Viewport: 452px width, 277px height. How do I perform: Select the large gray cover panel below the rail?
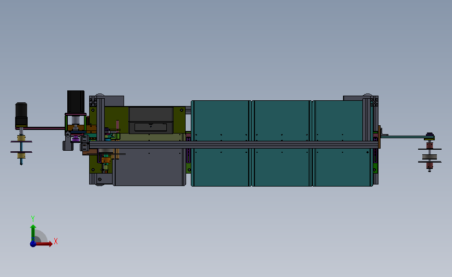(149, 167)
